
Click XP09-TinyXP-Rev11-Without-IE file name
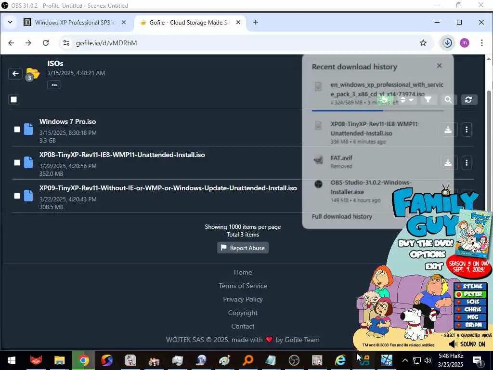(168, 188)
